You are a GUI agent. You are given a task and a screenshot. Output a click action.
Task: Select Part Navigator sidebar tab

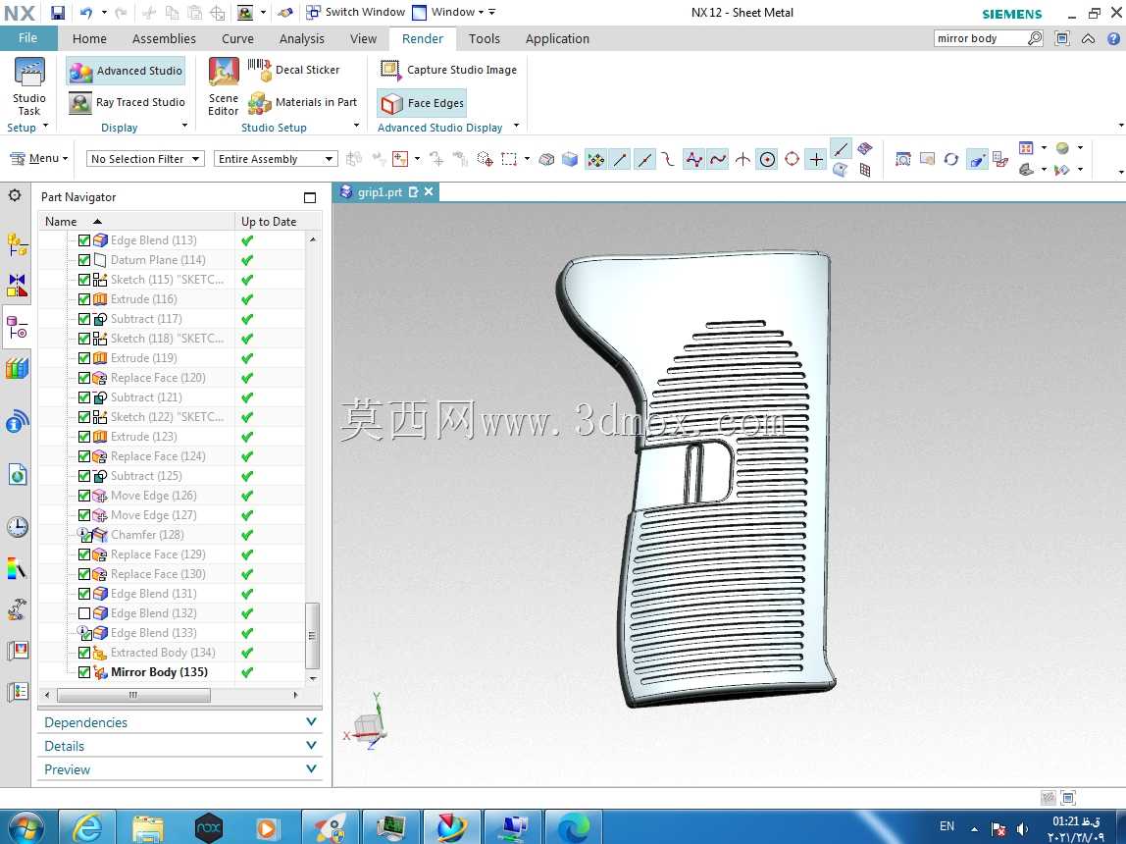tap(18, 328)
